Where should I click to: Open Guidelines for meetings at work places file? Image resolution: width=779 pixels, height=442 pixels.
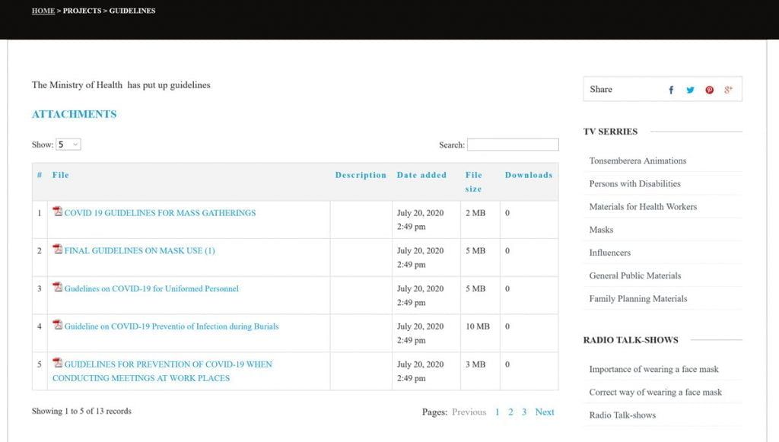163,371
